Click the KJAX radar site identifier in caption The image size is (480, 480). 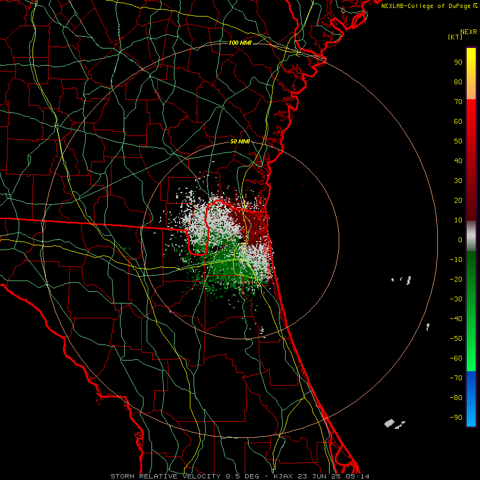(x=283, y=476)
